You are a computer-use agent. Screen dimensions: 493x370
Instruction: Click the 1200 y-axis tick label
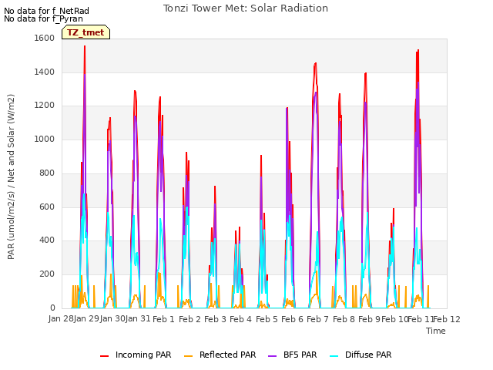tap(45, 106)
